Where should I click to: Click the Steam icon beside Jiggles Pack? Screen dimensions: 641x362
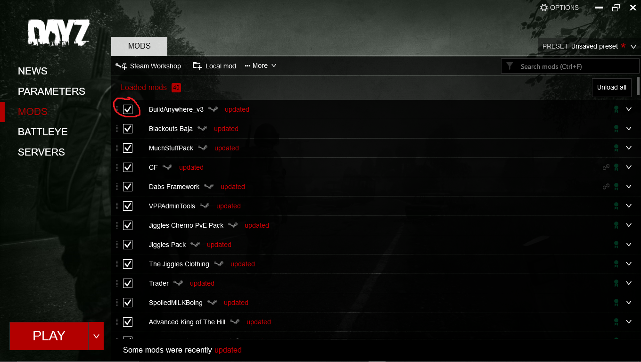[x=196, y=245]
